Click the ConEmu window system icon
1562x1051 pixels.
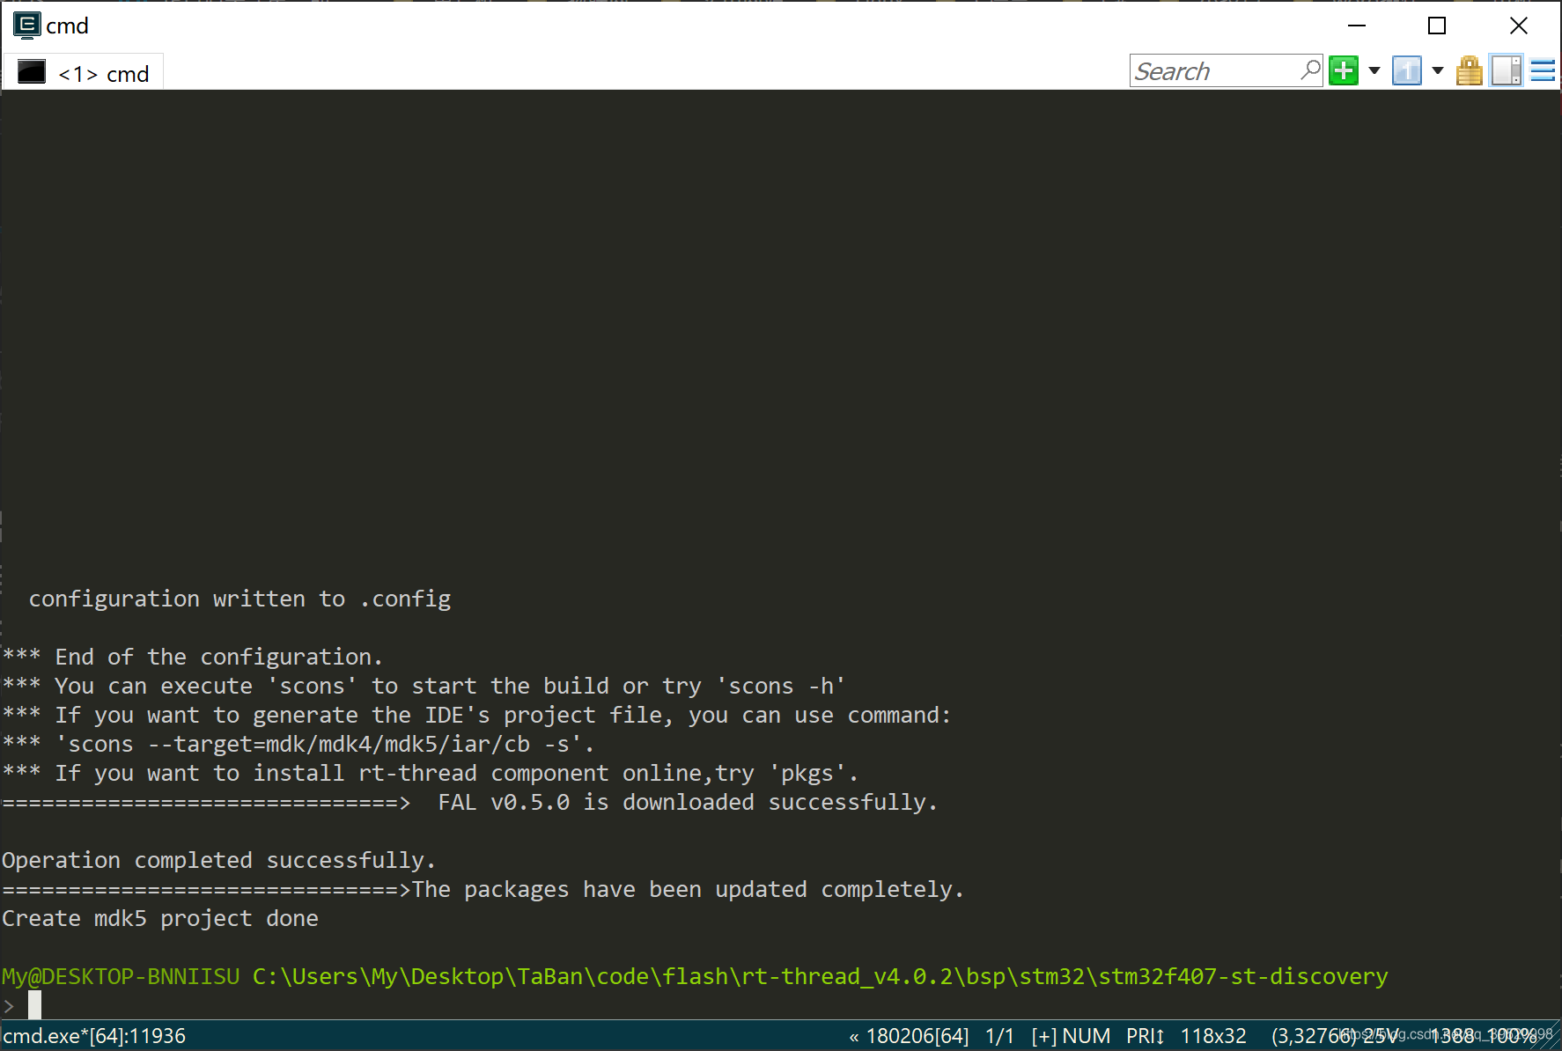click(x=26, y=26)
